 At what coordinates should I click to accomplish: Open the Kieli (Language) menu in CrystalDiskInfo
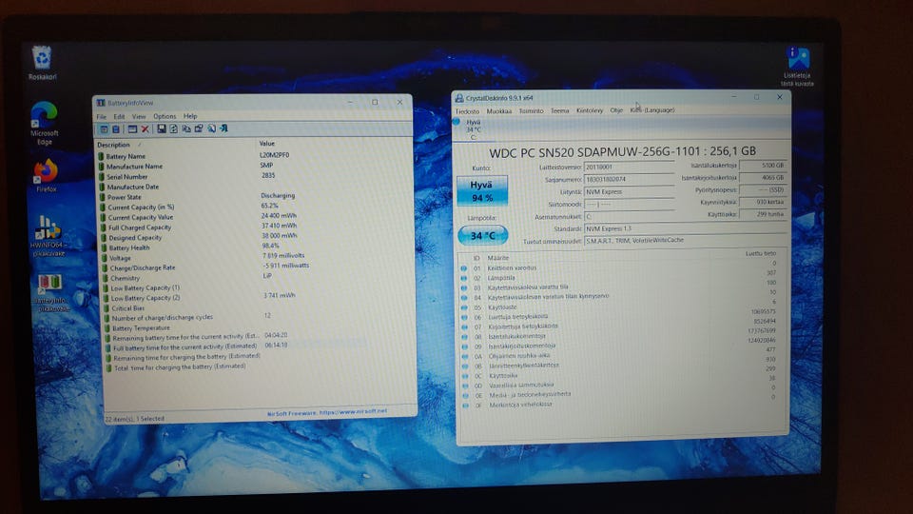(652, 109)
